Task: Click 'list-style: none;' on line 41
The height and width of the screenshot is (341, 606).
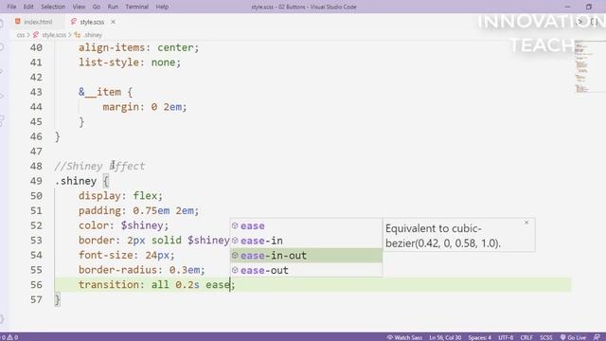Action: point(130,63)
